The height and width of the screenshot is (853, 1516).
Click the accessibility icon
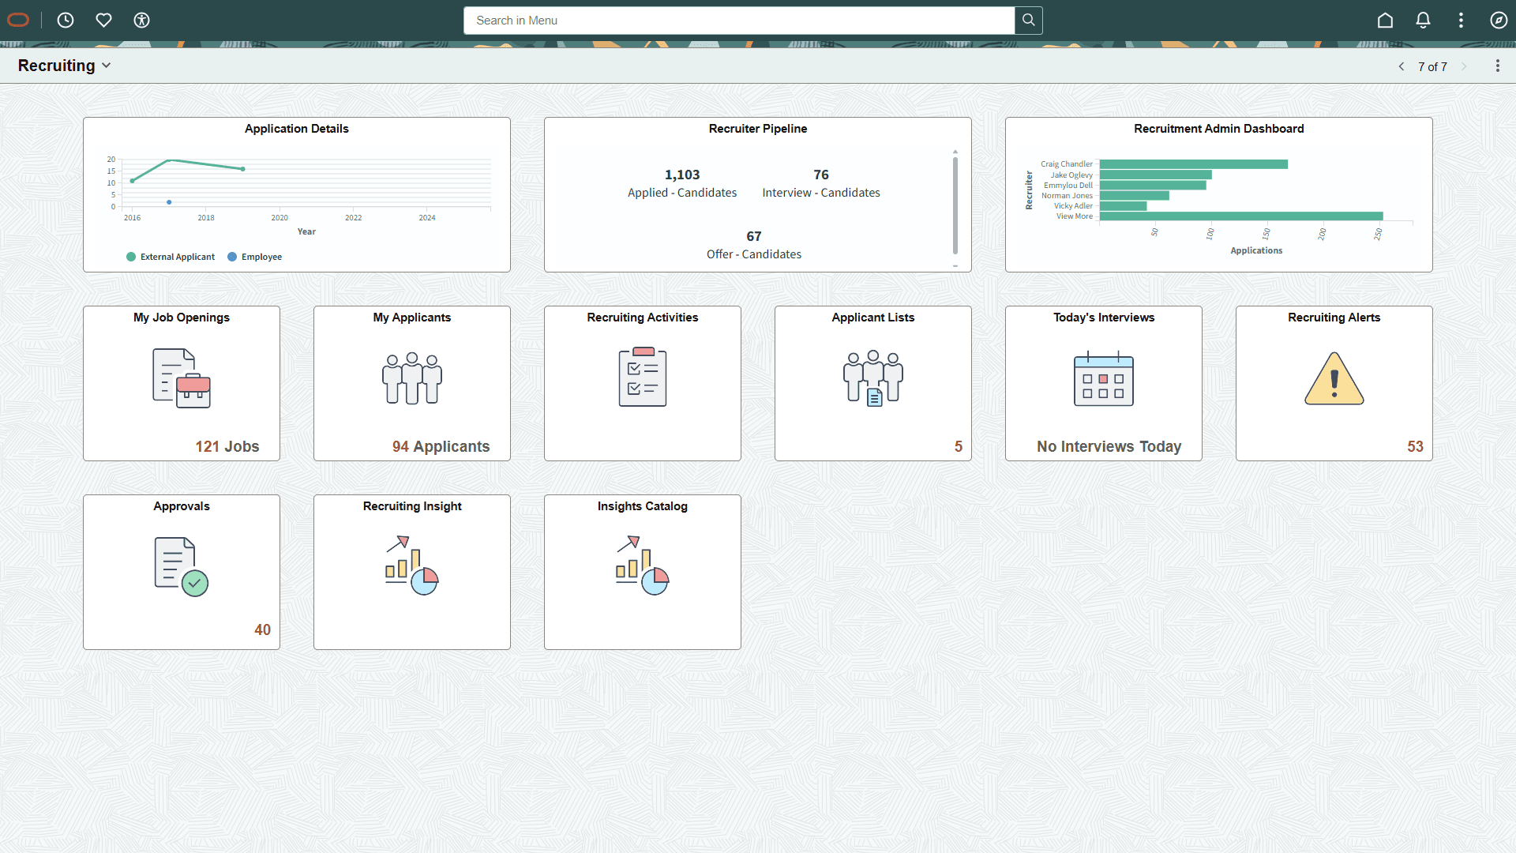(x=141, y=21)
